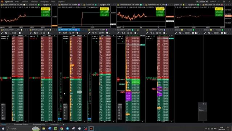Open wrench settings in BANANAUSDT order book

pyautogui.click(x=2, y=33)
